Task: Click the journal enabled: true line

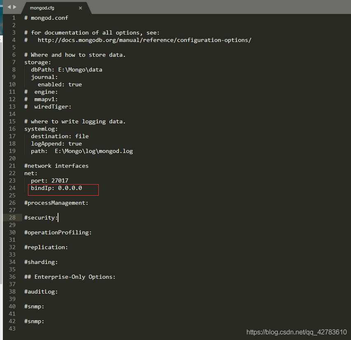Action: [60, 84]
